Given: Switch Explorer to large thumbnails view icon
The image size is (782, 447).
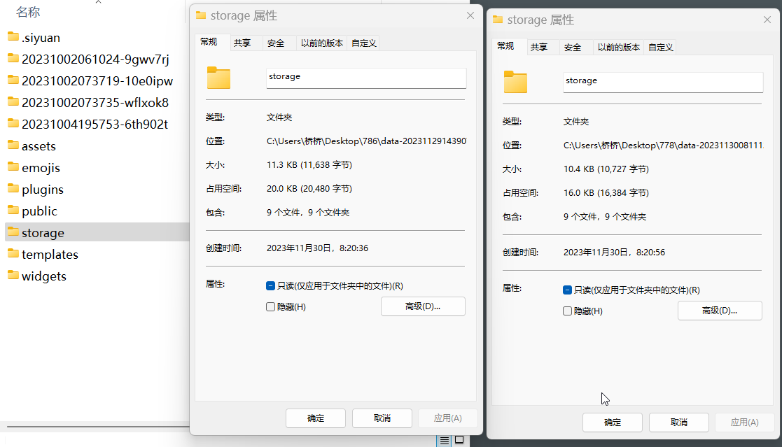Looking at the screenshot, I should pyautogui.click(x=459, y=441).
